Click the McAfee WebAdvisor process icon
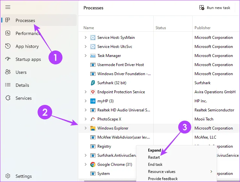The height and width of the screenshot is (182, 240). point(93,137)
